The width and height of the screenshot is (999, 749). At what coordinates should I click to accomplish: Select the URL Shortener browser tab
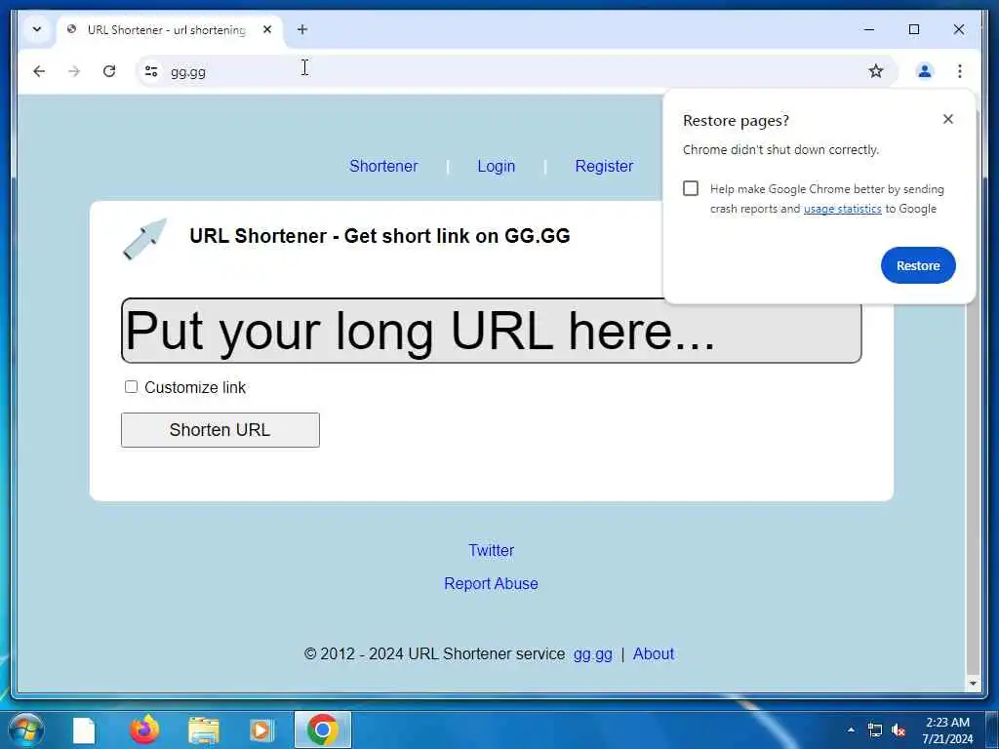pos(167,30)
